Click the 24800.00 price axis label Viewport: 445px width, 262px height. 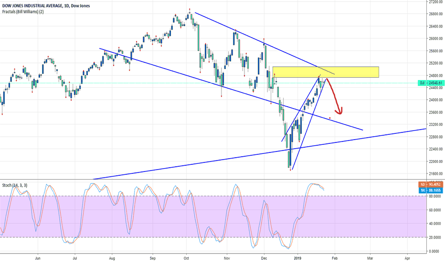pyautogui.click(x=435, y=76)
